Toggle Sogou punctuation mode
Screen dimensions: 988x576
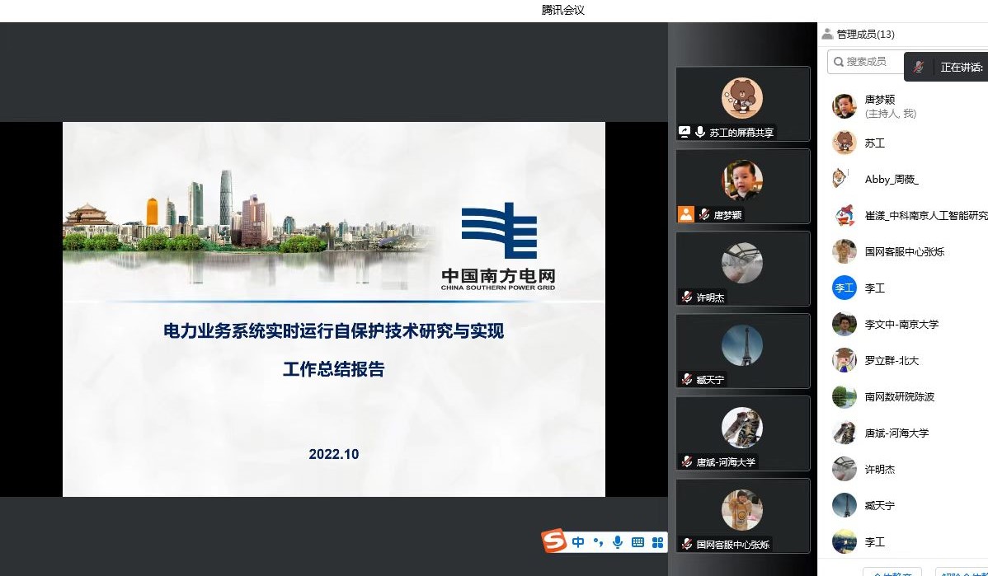pos(598,542)
